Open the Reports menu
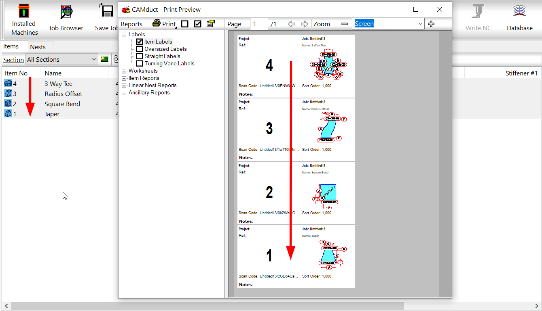Screen dimensions: 542x311 coord(131,24)
